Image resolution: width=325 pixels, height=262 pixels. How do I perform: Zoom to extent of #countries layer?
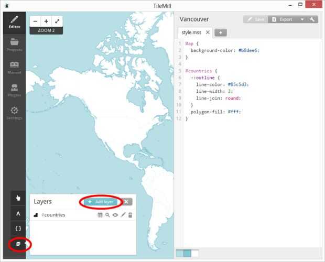[x=107, y=215]
